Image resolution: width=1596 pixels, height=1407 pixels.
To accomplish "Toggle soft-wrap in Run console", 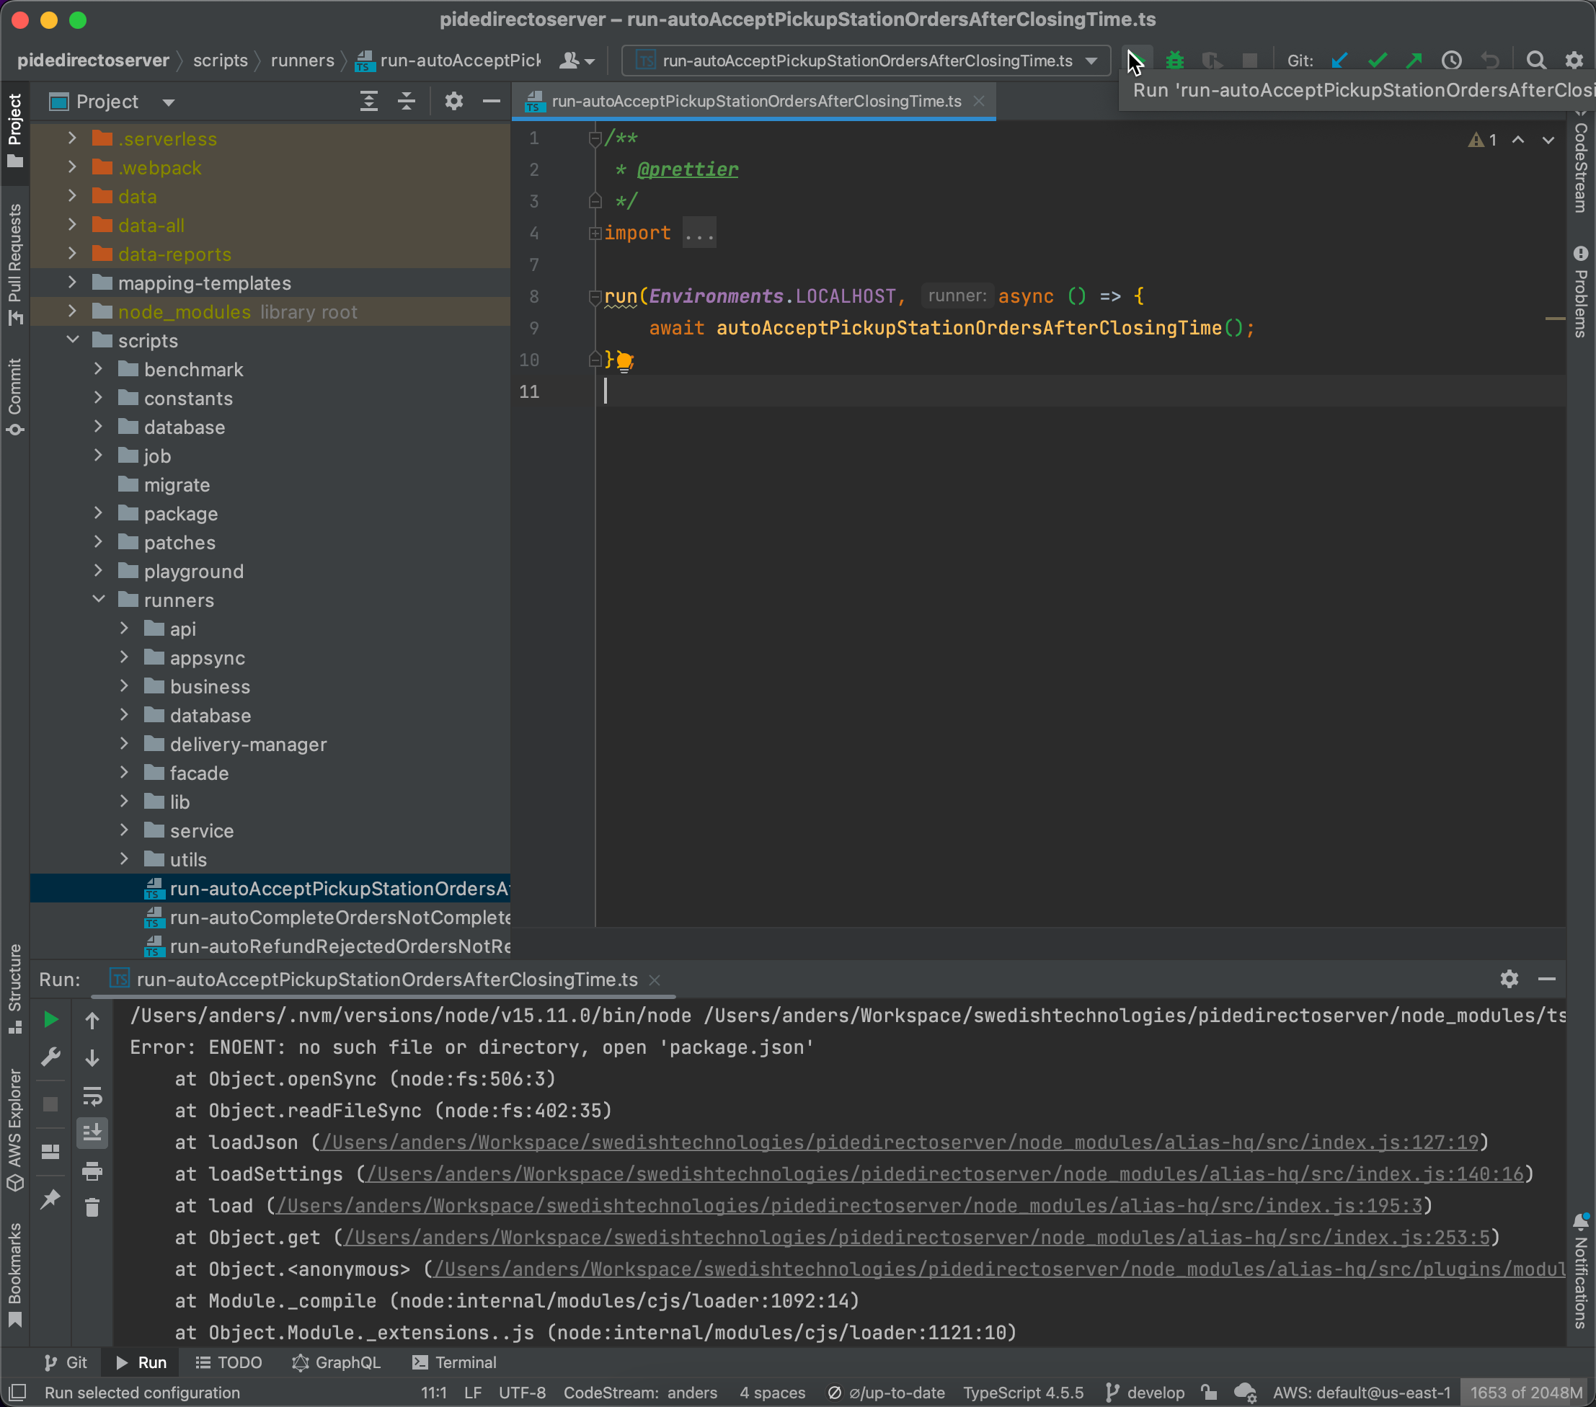I will (92, 1096).
